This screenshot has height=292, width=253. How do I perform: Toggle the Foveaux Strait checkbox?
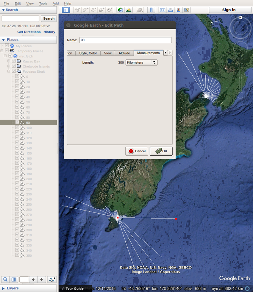coord(14,71)
